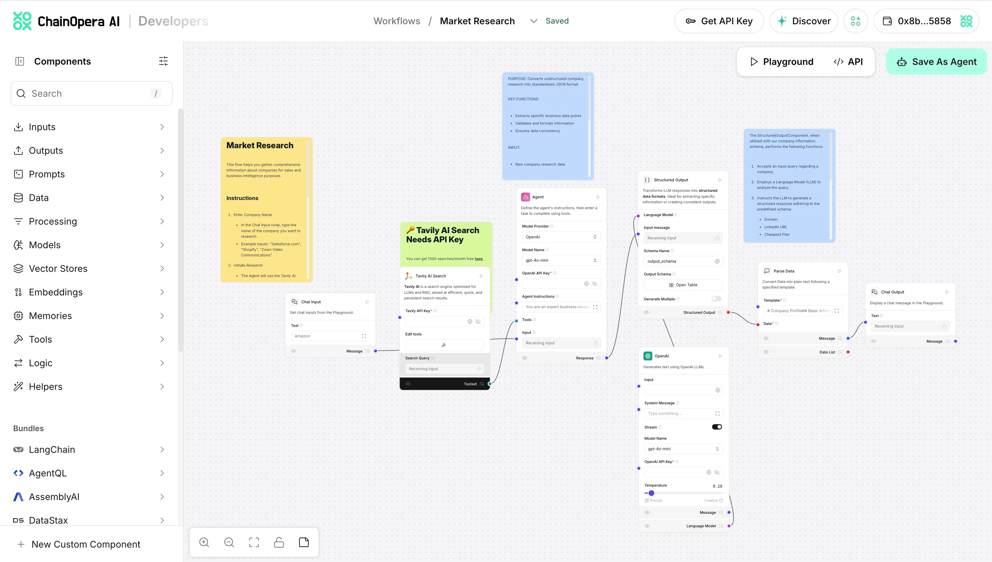
Task: Adjust the Temperature slider in OpenAI node
Action: [x=652, y=493]
